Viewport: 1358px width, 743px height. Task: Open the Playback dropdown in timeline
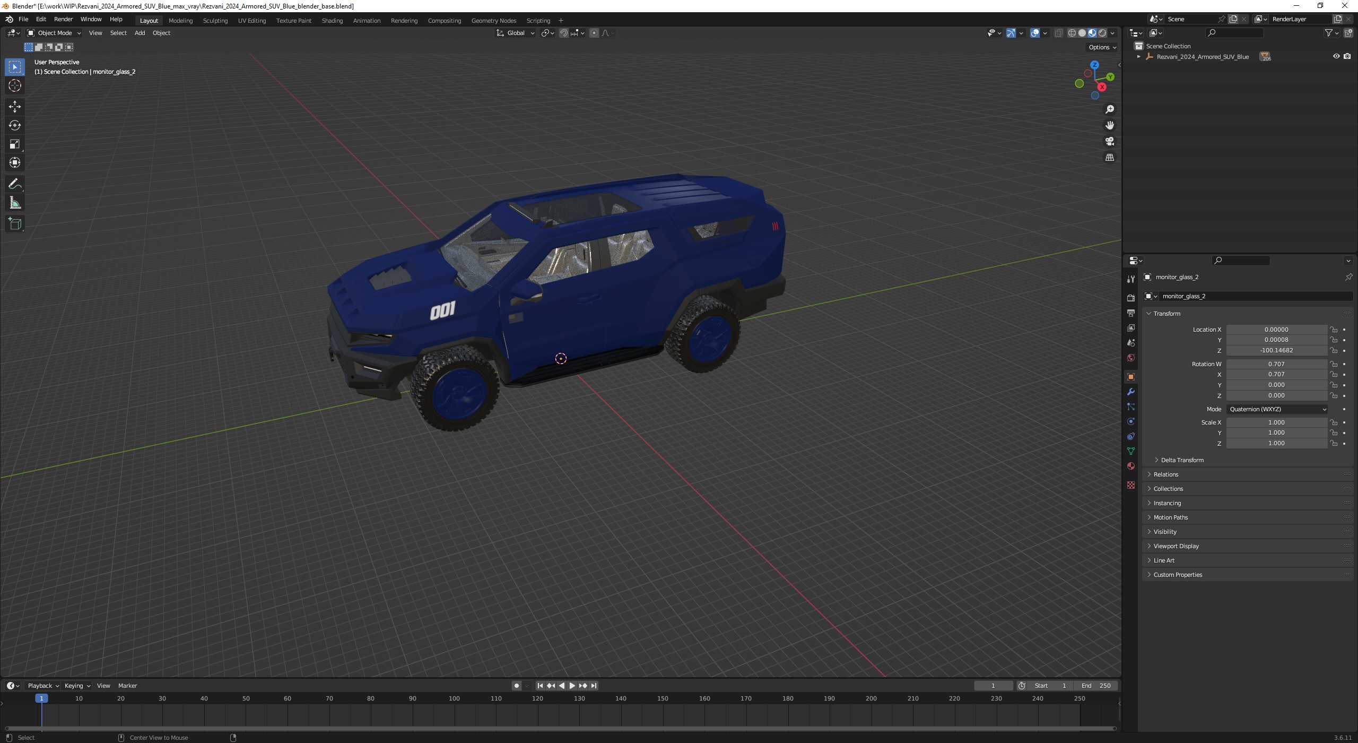(42, 686)
